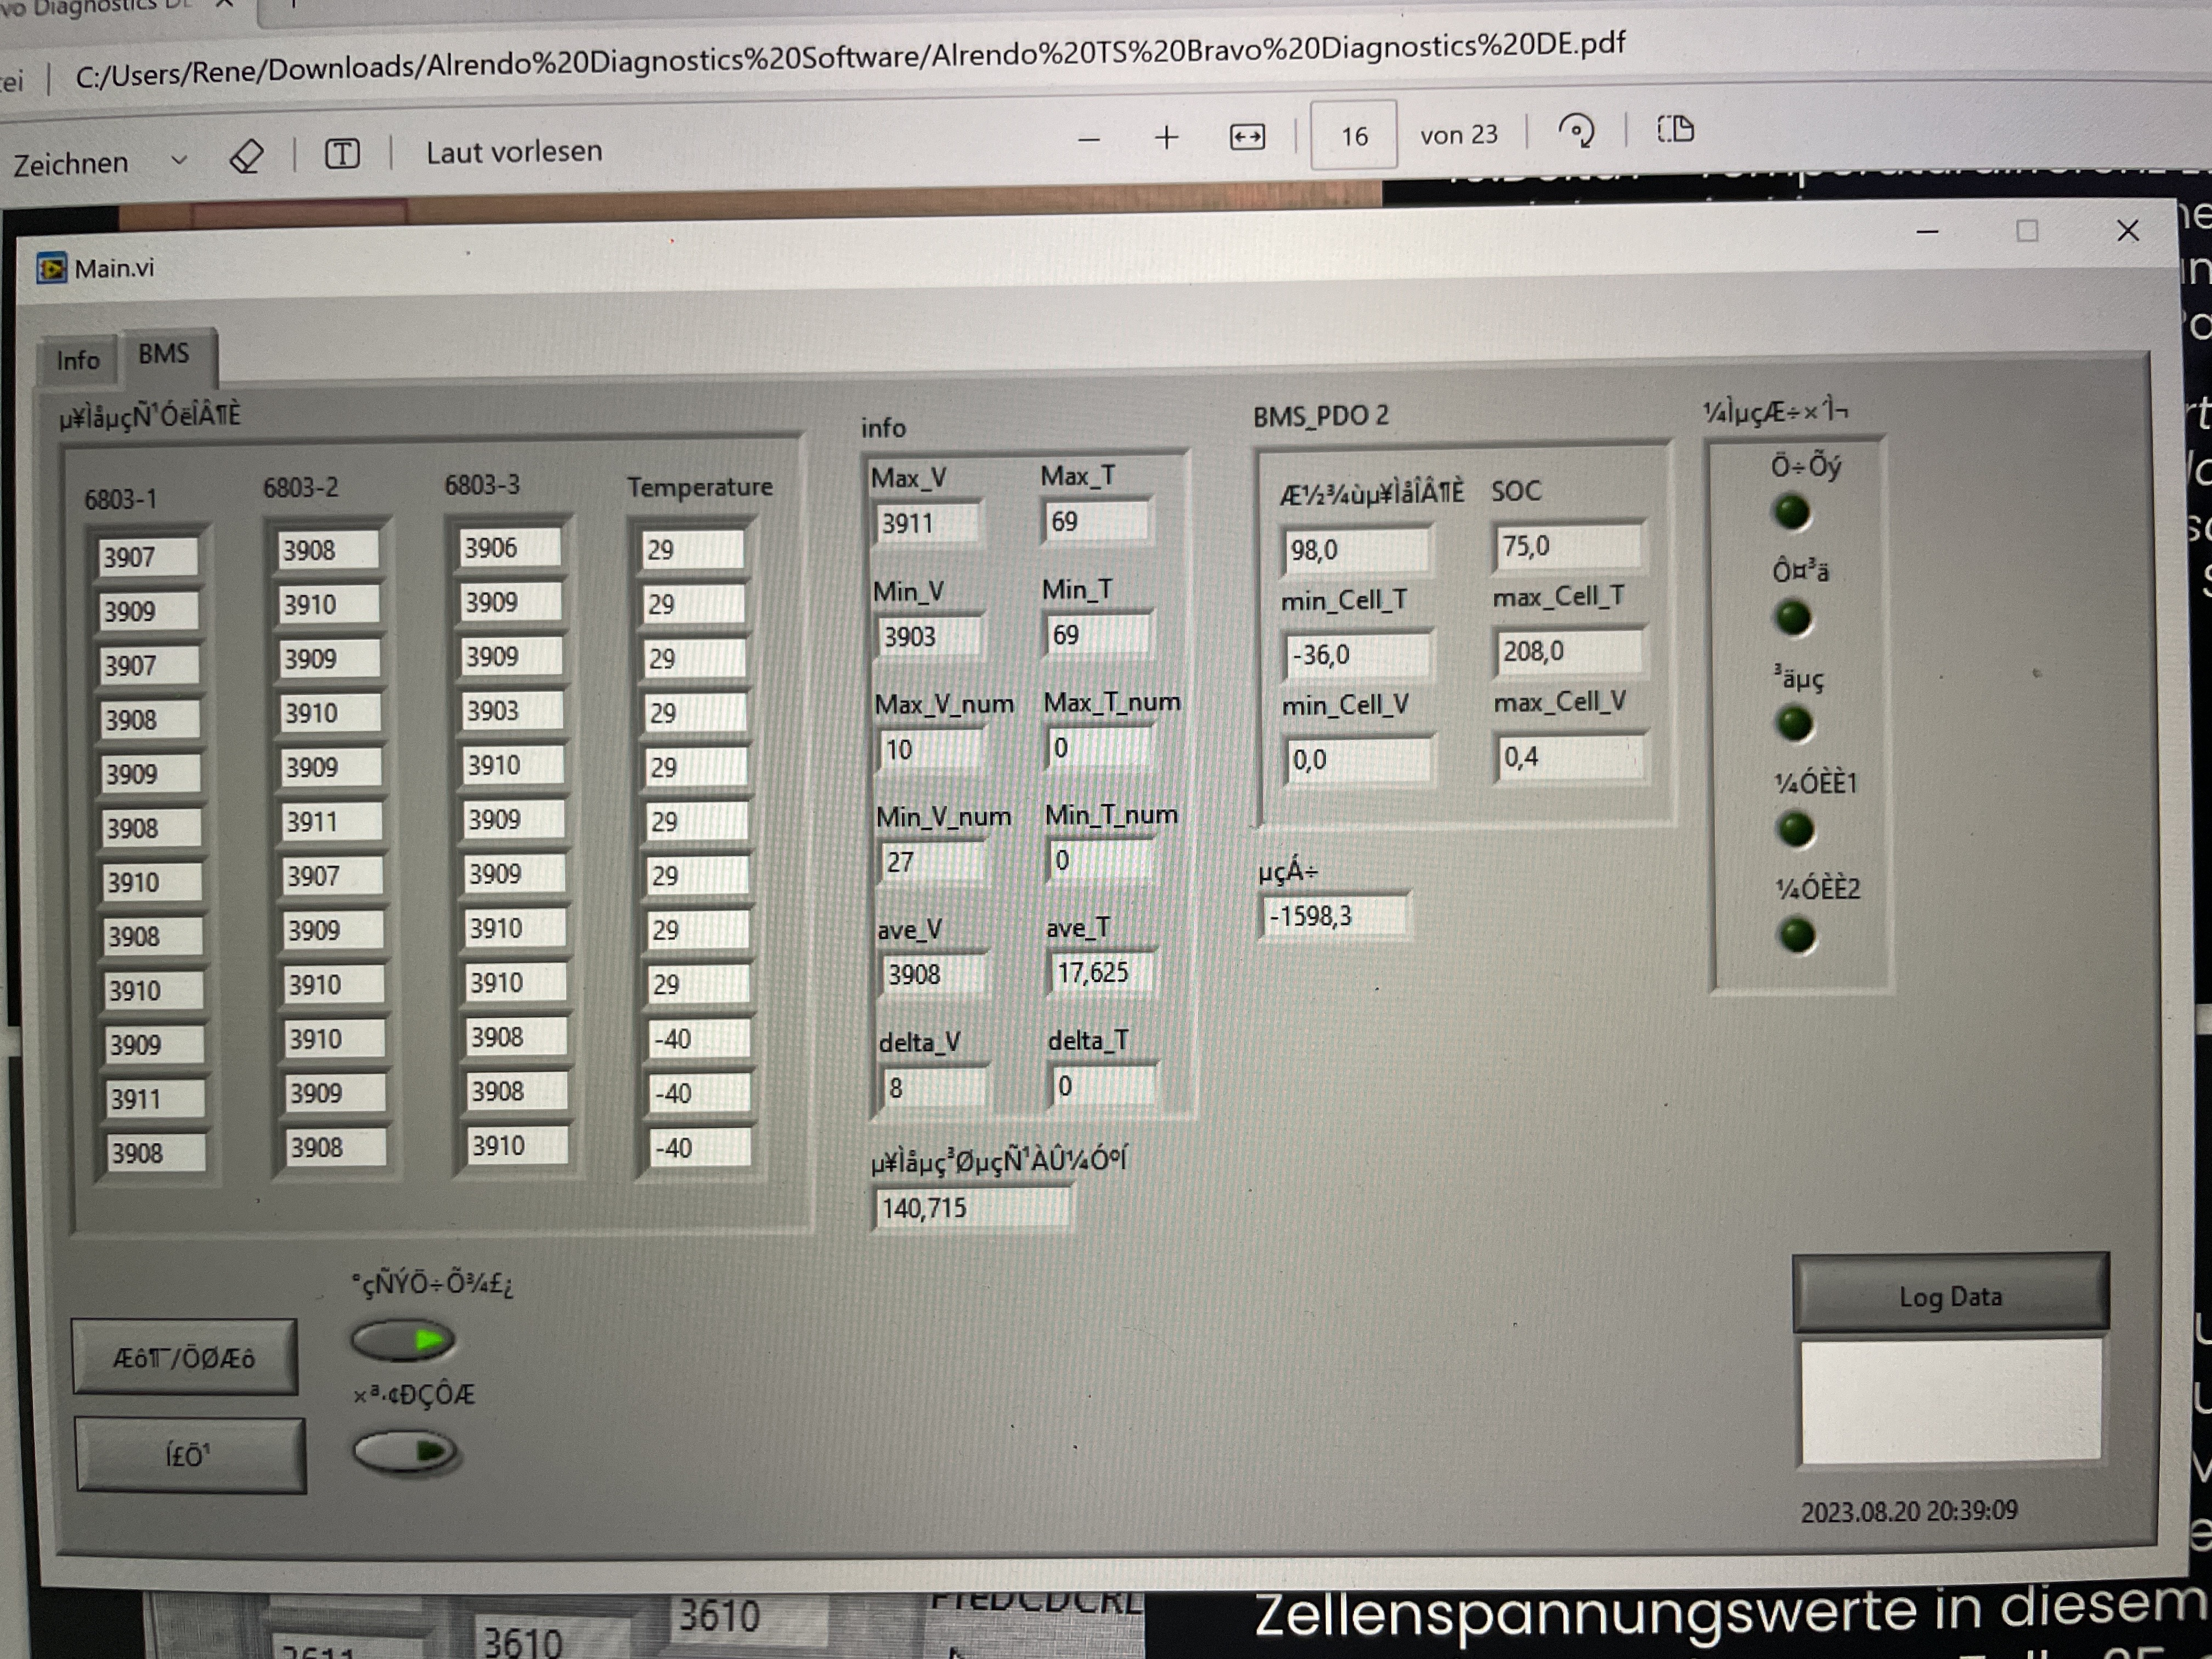The height and width of the screenshot is (1659, 2212).
Task: Click the text box tool icon
Action: pyautogui.click(x=342, y=154)
